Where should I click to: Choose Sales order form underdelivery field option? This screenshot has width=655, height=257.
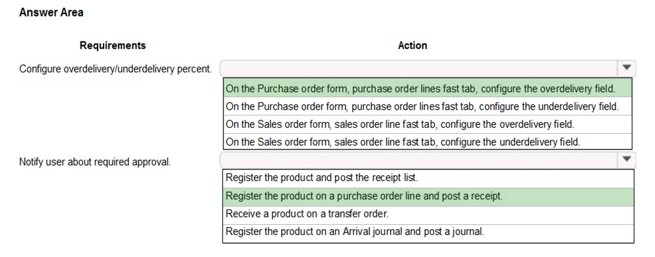point(428,142)
